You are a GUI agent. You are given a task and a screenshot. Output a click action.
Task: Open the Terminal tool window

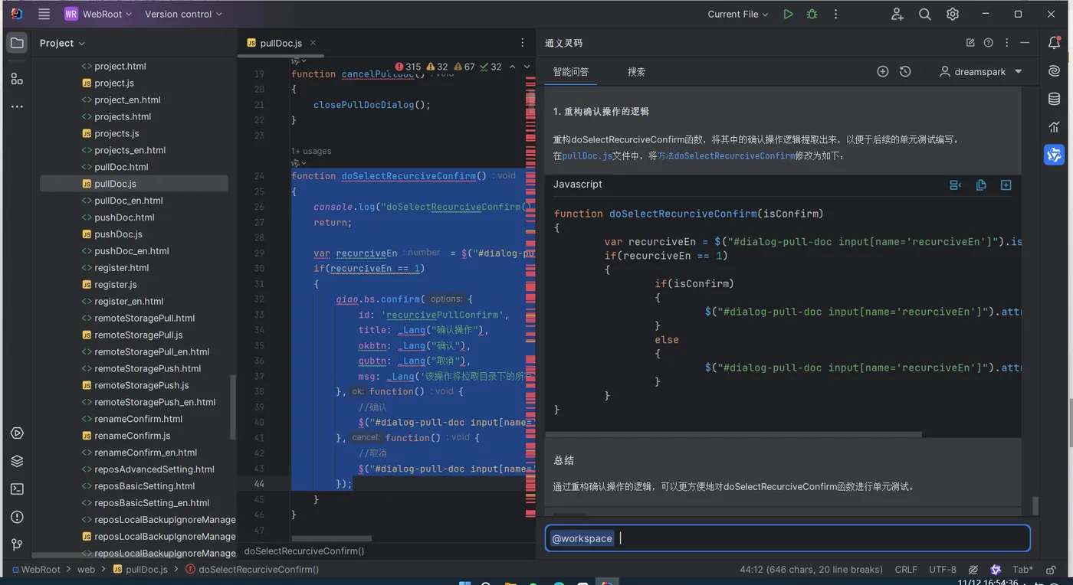pyautogui.click(x=17, y=489)
